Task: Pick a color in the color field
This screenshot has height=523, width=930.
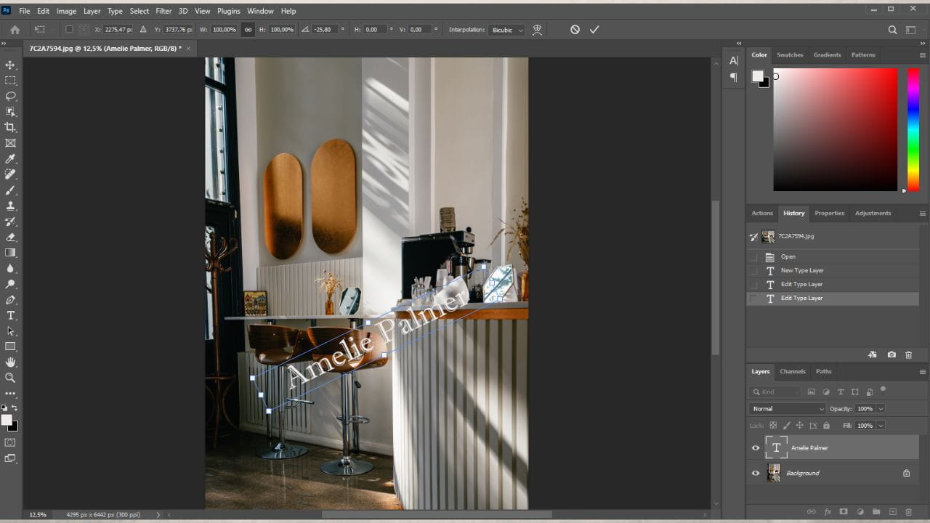Action: tap(836, 129)
